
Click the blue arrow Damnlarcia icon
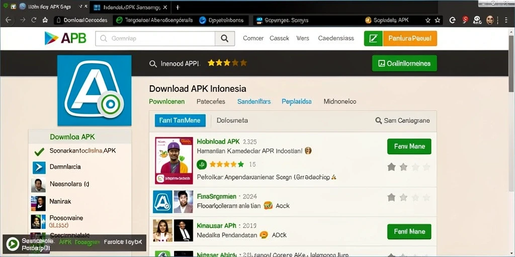39,168
